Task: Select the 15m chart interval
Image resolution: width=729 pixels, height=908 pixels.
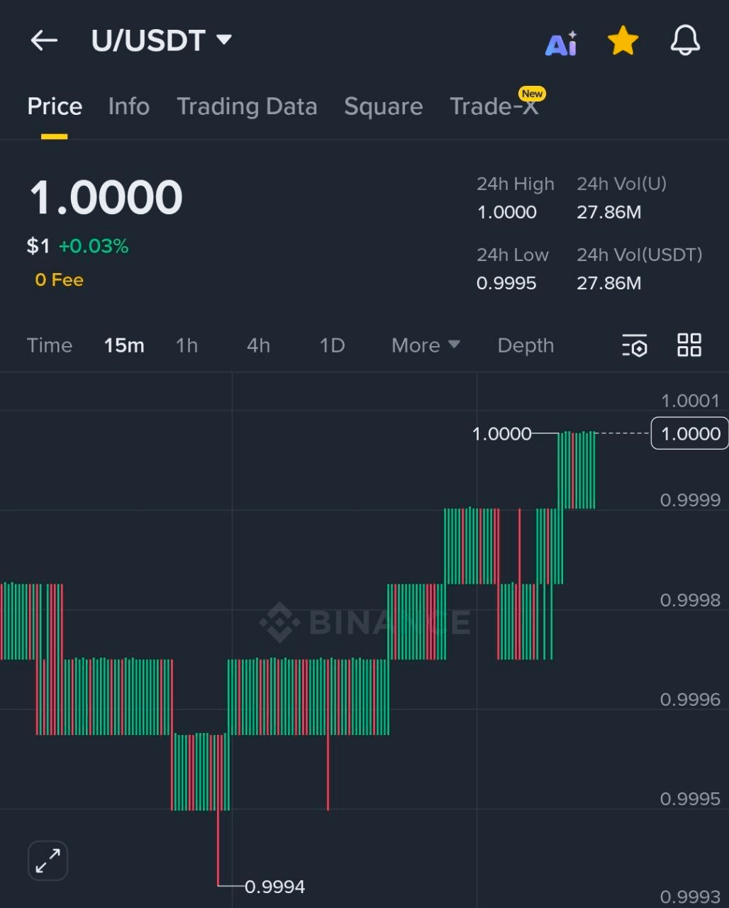Action: pos(124,345)
